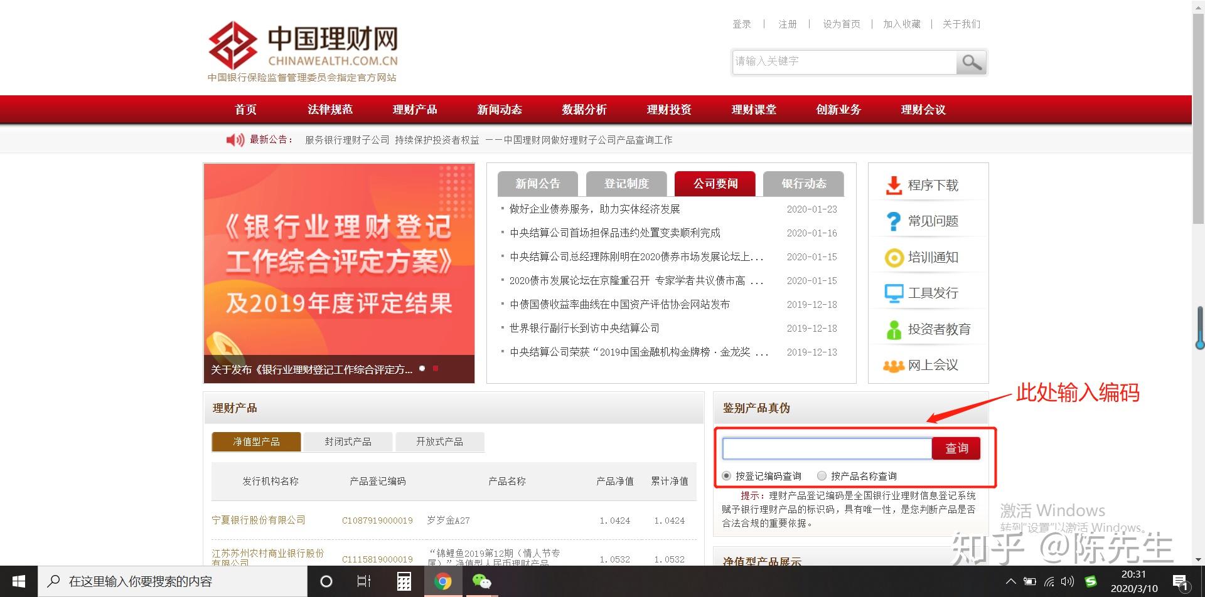Click the announcement speaker icon
The image size is (1205, 597).
[235, 140]
